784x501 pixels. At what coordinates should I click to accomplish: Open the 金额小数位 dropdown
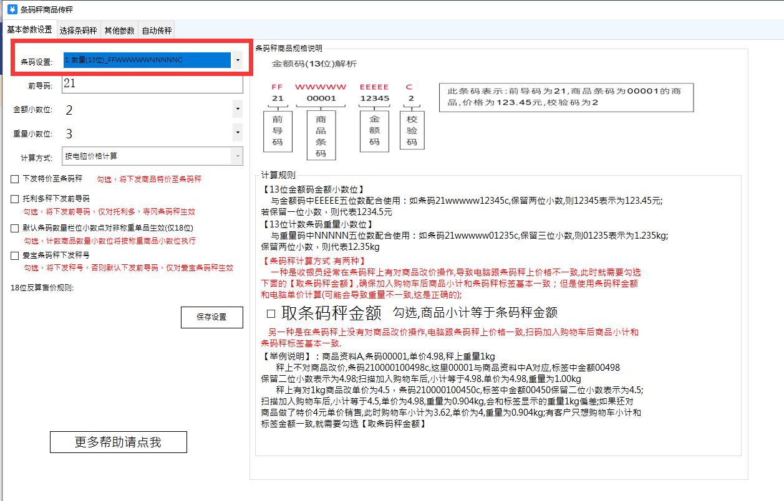[x=238, y=109]
